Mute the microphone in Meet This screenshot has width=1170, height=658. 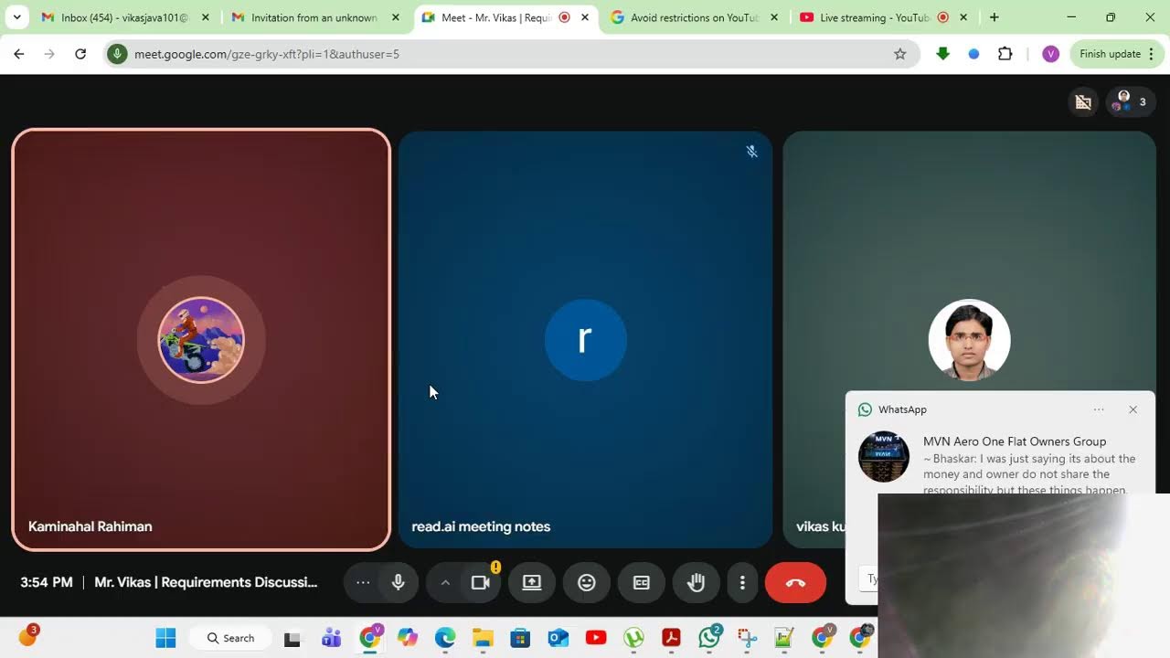click(x=399, y=582)
